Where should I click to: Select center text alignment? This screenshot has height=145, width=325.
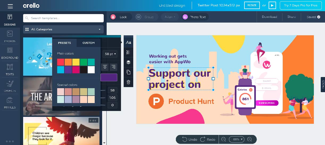coord(105,67)
